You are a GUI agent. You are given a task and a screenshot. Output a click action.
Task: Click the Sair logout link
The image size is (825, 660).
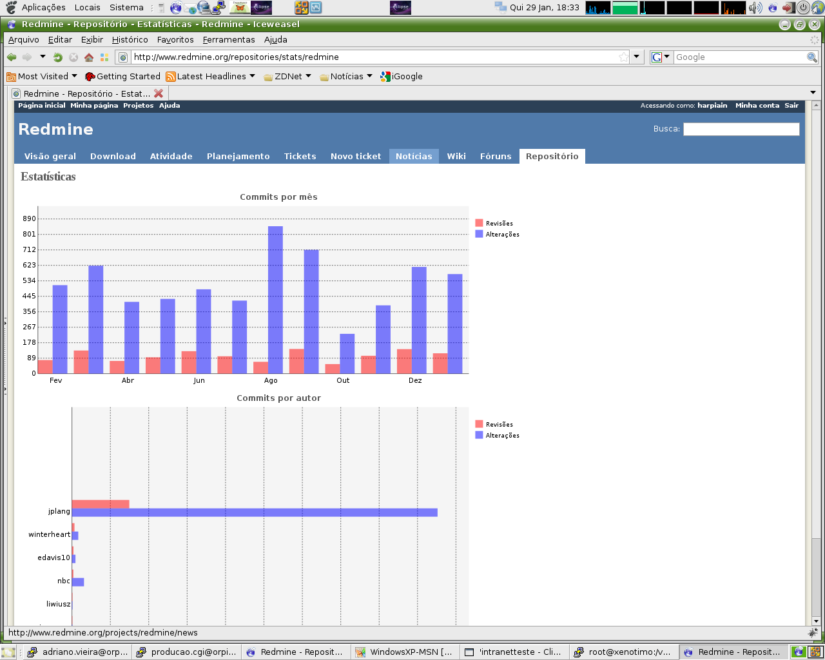[x=791, y=106]
